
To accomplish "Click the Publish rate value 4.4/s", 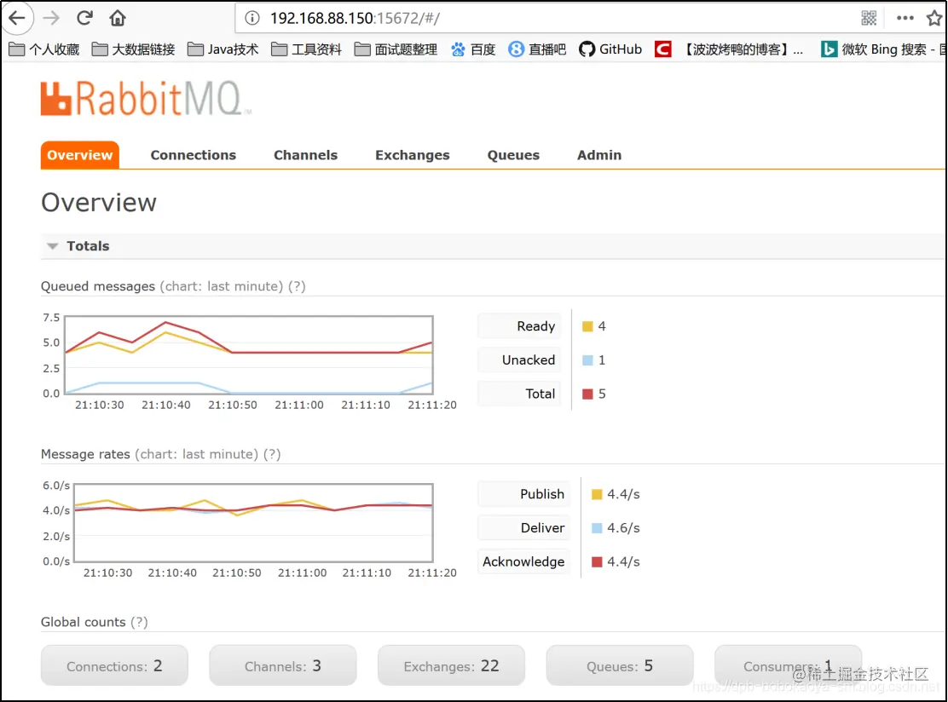I will click(623, 494).
